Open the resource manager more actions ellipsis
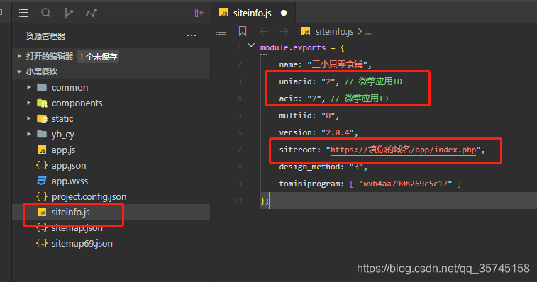 pos(192,35)
